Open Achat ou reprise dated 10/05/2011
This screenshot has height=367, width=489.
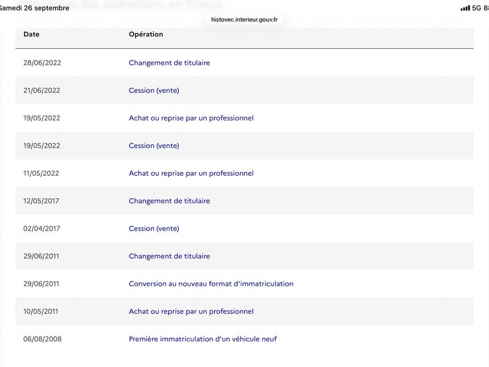[191, 311]
